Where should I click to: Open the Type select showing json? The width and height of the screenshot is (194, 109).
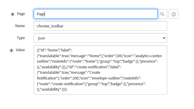pos(100,38)
